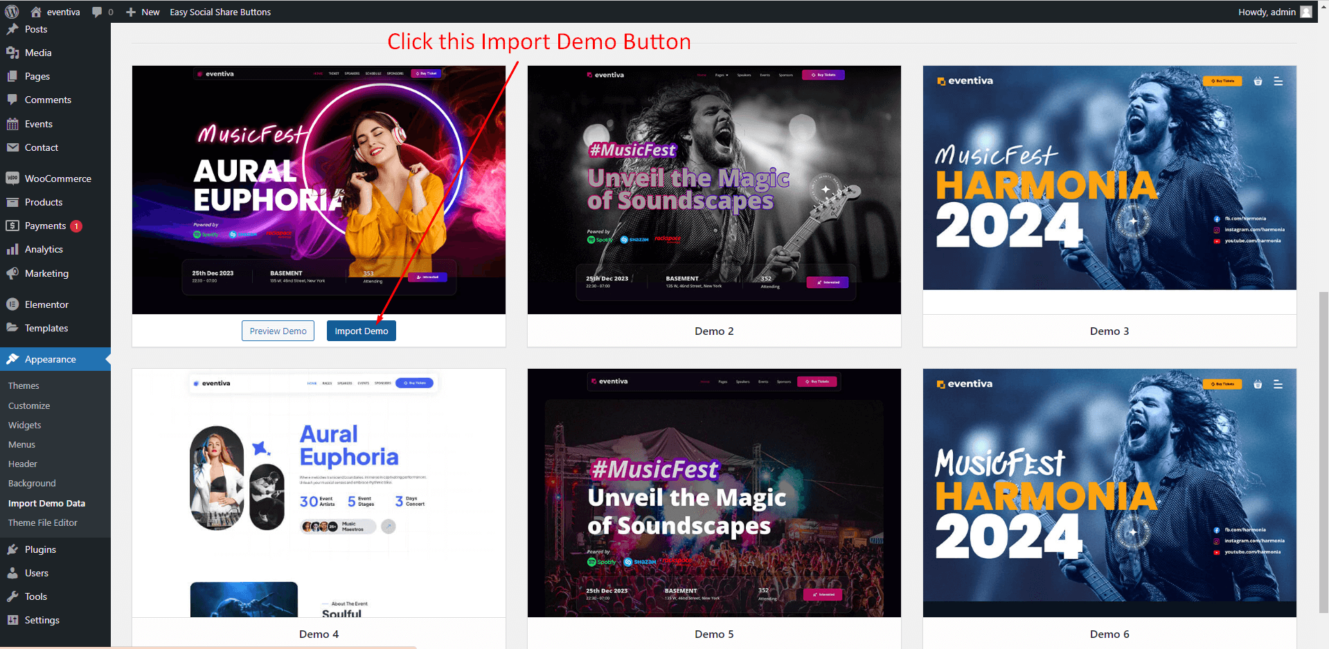
Task: Click the Comments icon in sidebar
Action: click(12, 100)
